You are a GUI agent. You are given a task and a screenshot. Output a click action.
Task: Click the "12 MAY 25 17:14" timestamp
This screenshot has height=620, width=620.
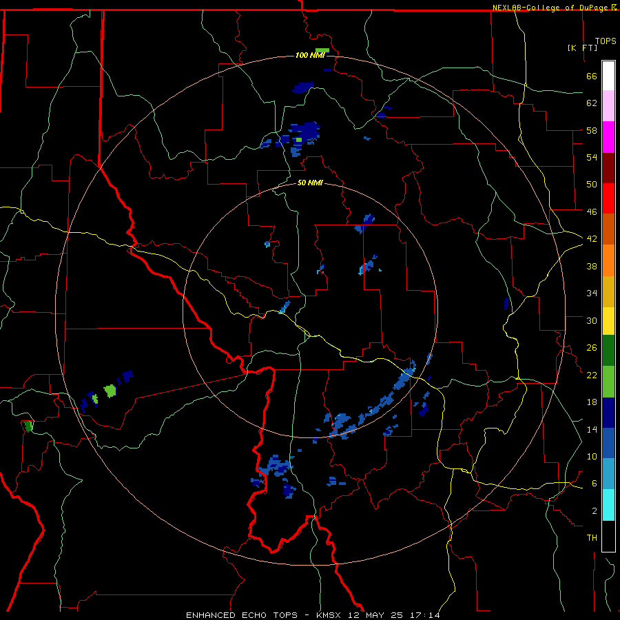pos(394,615)
